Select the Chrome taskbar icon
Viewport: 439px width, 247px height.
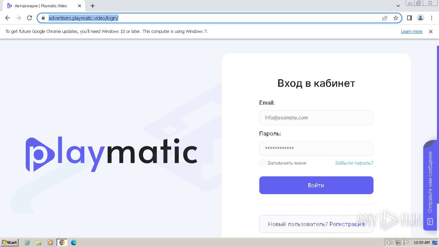pos(62,243)
